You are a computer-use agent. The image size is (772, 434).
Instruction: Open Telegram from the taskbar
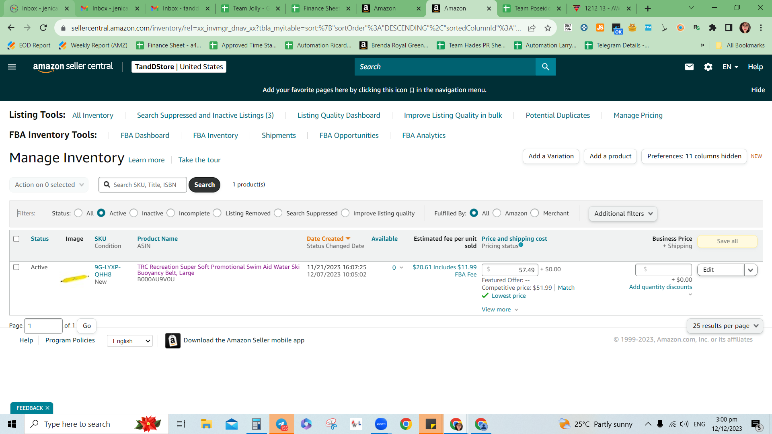click(x=281, y=424)
